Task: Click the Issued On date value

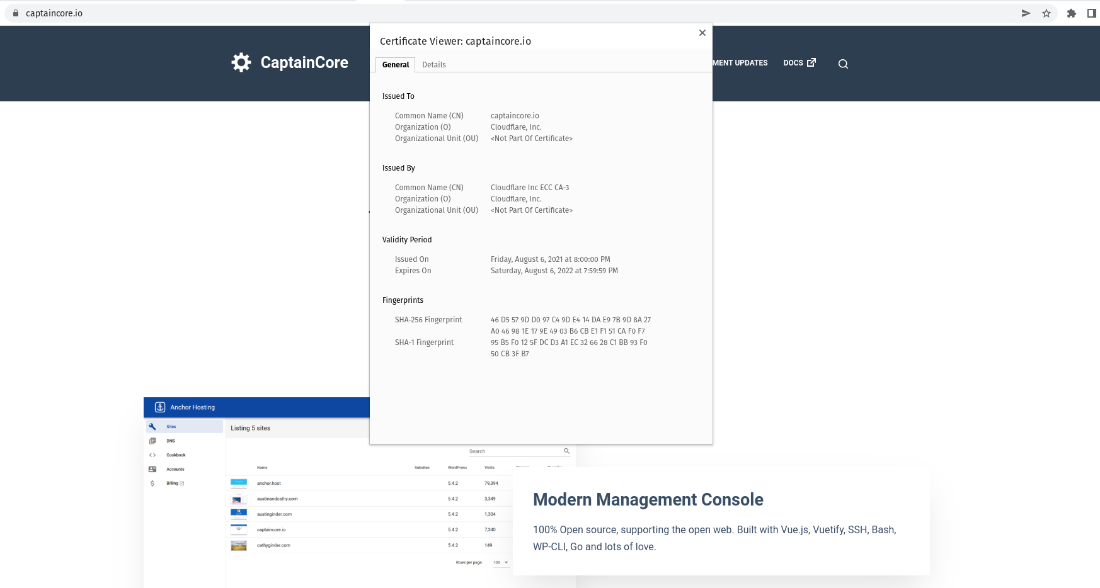Action: (551, 259)
